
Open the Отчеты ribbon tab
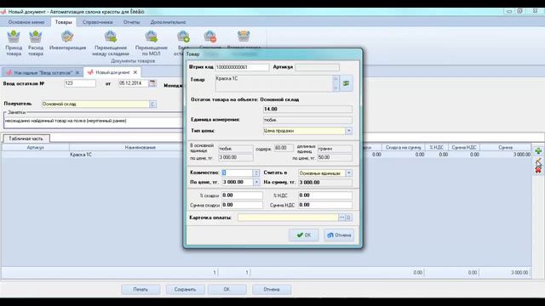click(x=131, y=22)
